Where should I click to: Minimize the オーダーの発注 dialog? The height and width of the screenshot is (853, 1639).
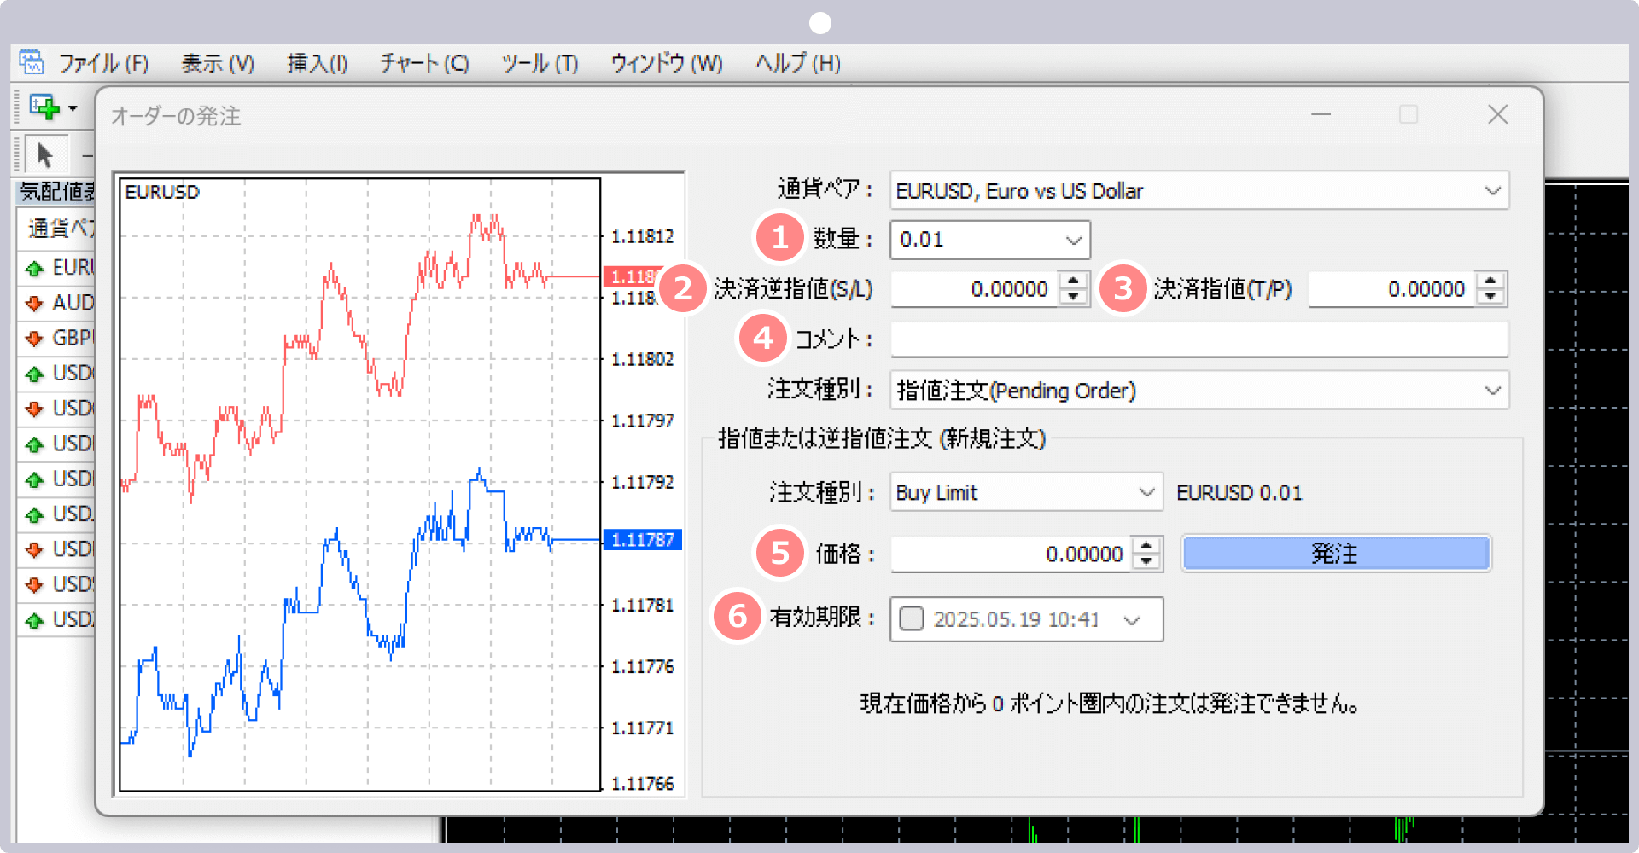[1321, 114]
